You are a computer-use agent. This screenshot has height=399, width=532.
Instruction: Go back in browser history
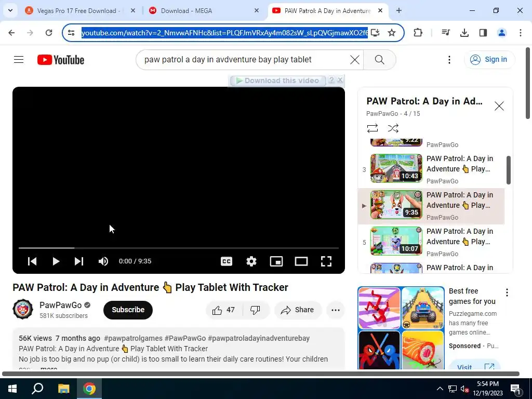[x=11, y=33]
